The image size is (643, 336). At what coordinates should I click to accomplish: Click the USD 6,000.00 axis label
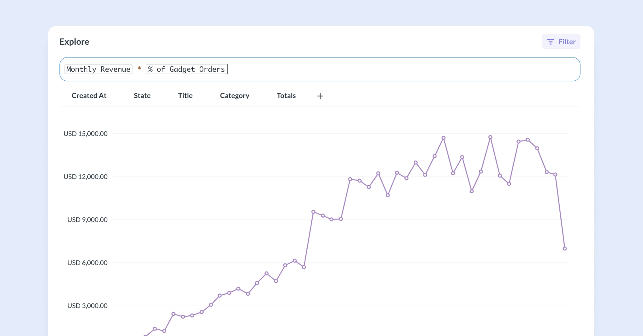[x=87, y=263]
